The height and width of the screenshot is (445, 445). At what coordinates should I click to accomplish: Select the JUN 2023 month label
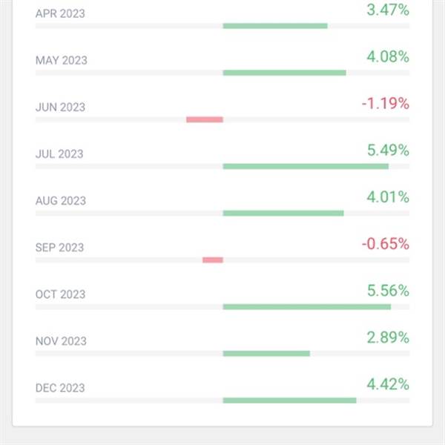pos(60,107)
